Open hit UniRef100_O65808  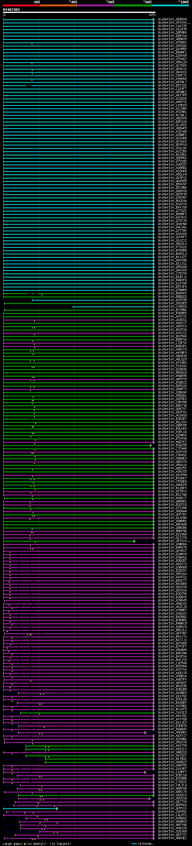pos(172,20)
